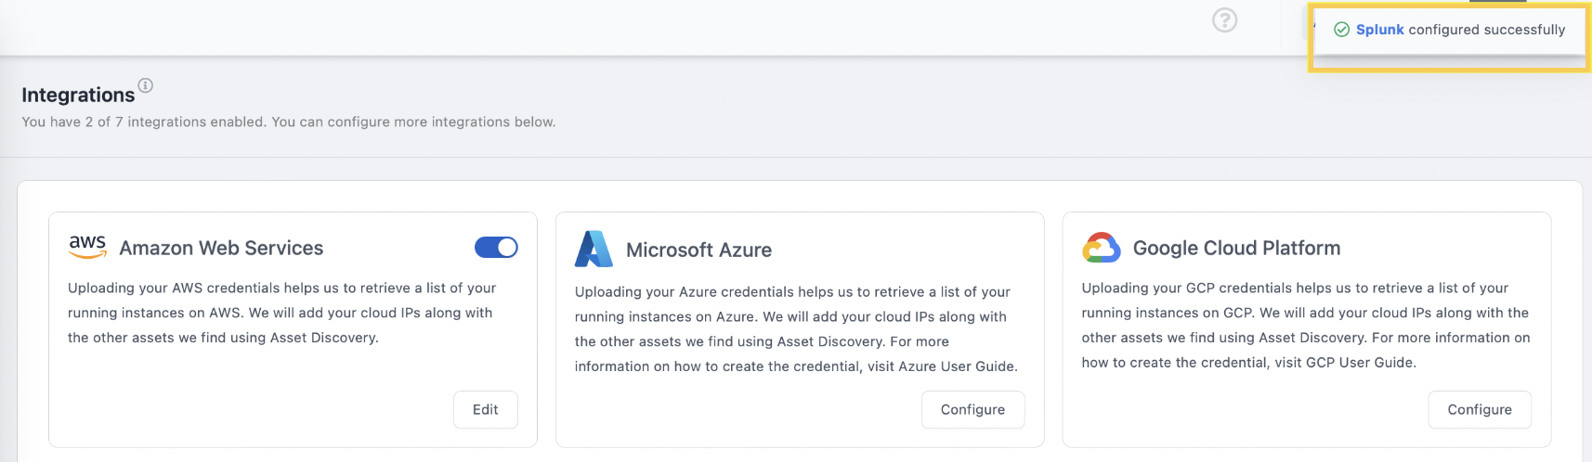Viewport: 1592px width, 462px height.
Task: Click the info icon beside Integrations
Action: tap(146, 85)
